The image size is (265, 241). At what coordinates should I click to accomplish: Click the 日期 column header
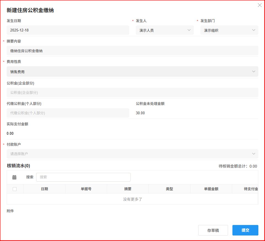(x=44, y=189)
